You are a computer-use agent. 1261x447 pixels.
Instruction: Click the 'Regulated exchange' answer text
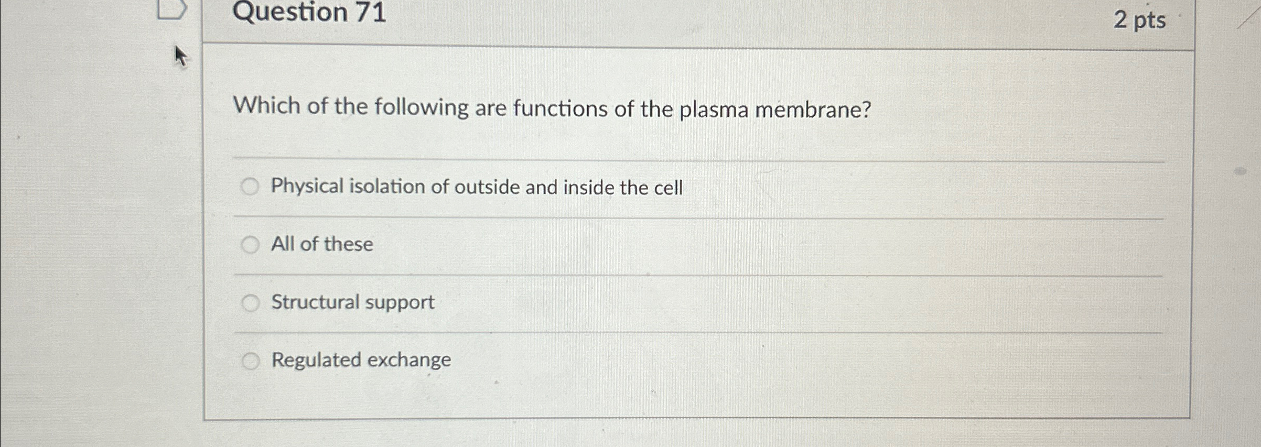pos(361,359)
